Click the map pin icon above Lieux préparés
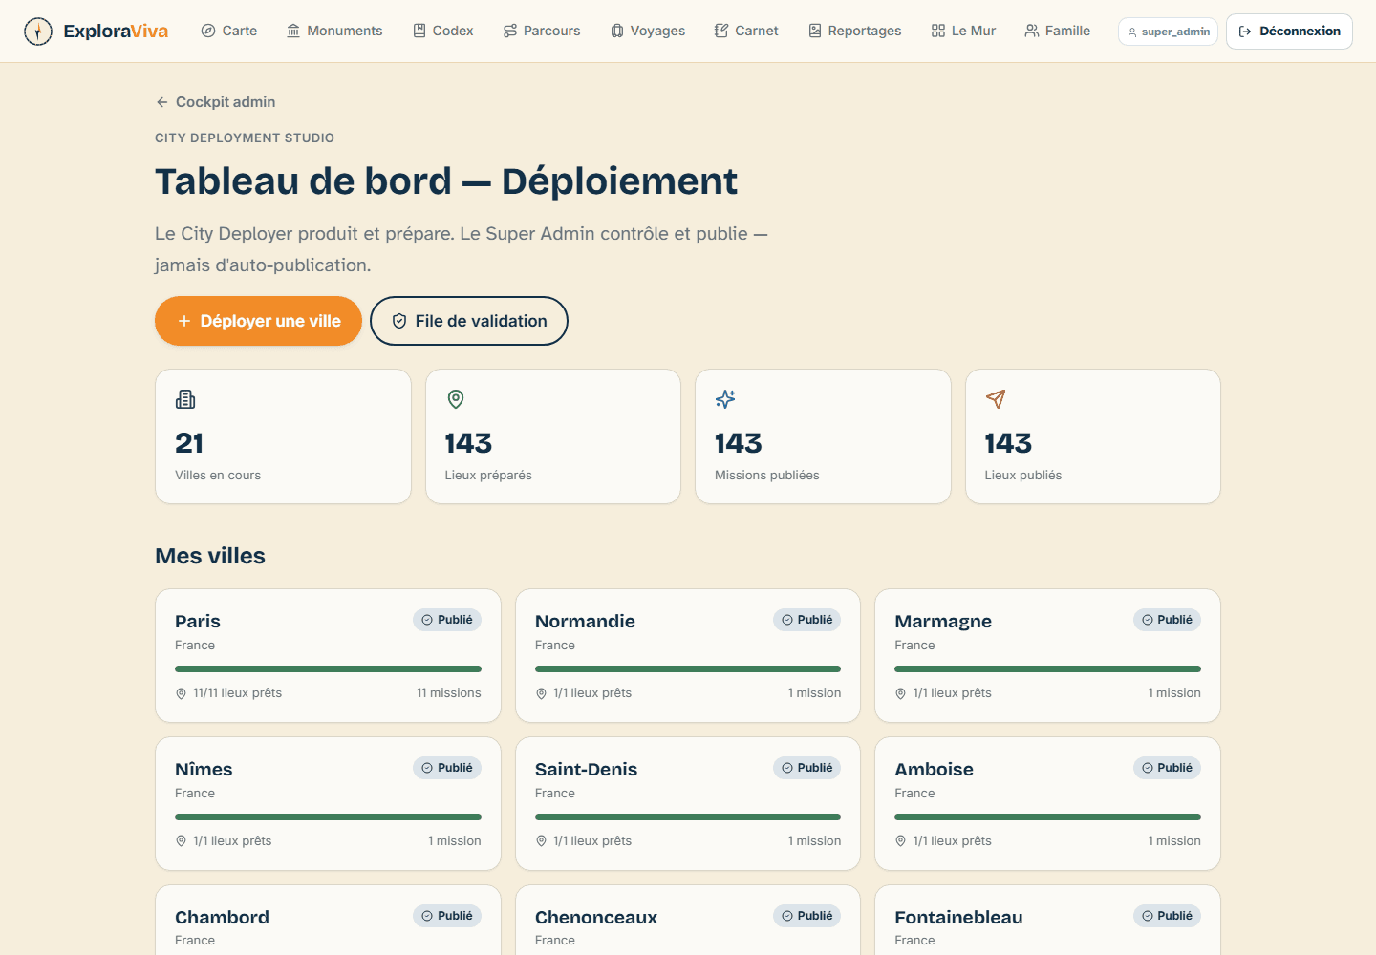This screenshot has height=955, width=1376. (456, 399)
